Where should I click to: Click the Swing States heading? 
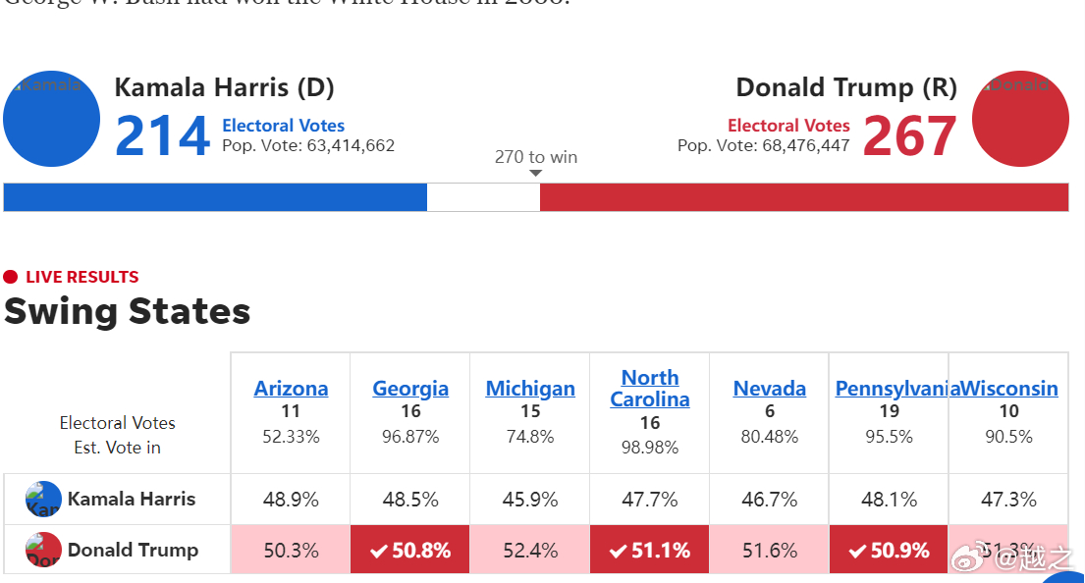(128, 311)
